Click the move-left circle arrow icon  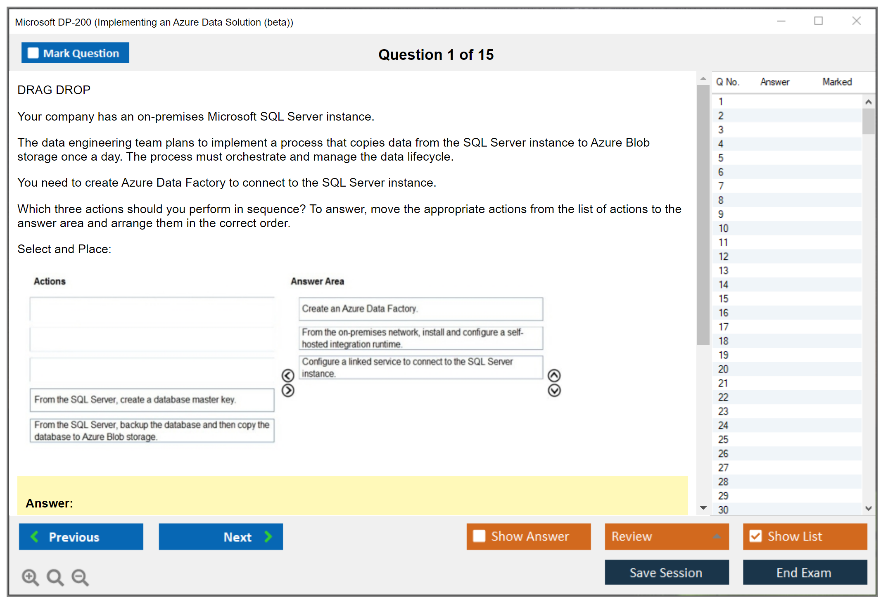[x=288, y=375]
